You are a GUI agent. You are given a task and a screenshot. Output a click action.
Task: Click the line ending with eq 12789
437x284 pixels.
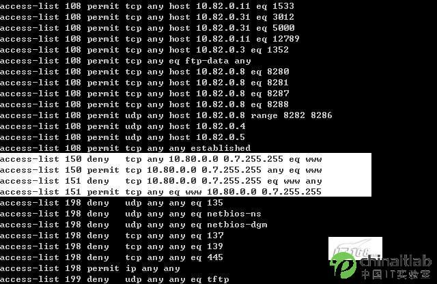150,39
